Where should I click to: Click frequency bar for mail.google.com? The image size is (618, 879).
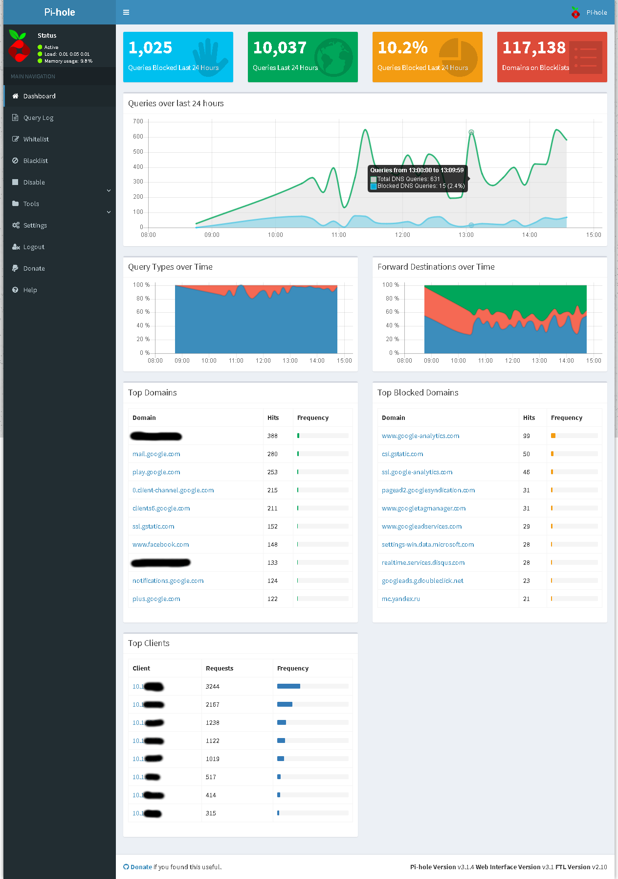[x=323, y=454]
